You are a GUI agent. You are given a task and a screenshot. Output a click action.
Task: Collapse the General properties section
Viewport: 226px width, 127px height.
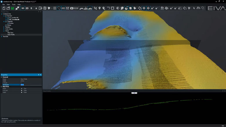pos(1,77)
